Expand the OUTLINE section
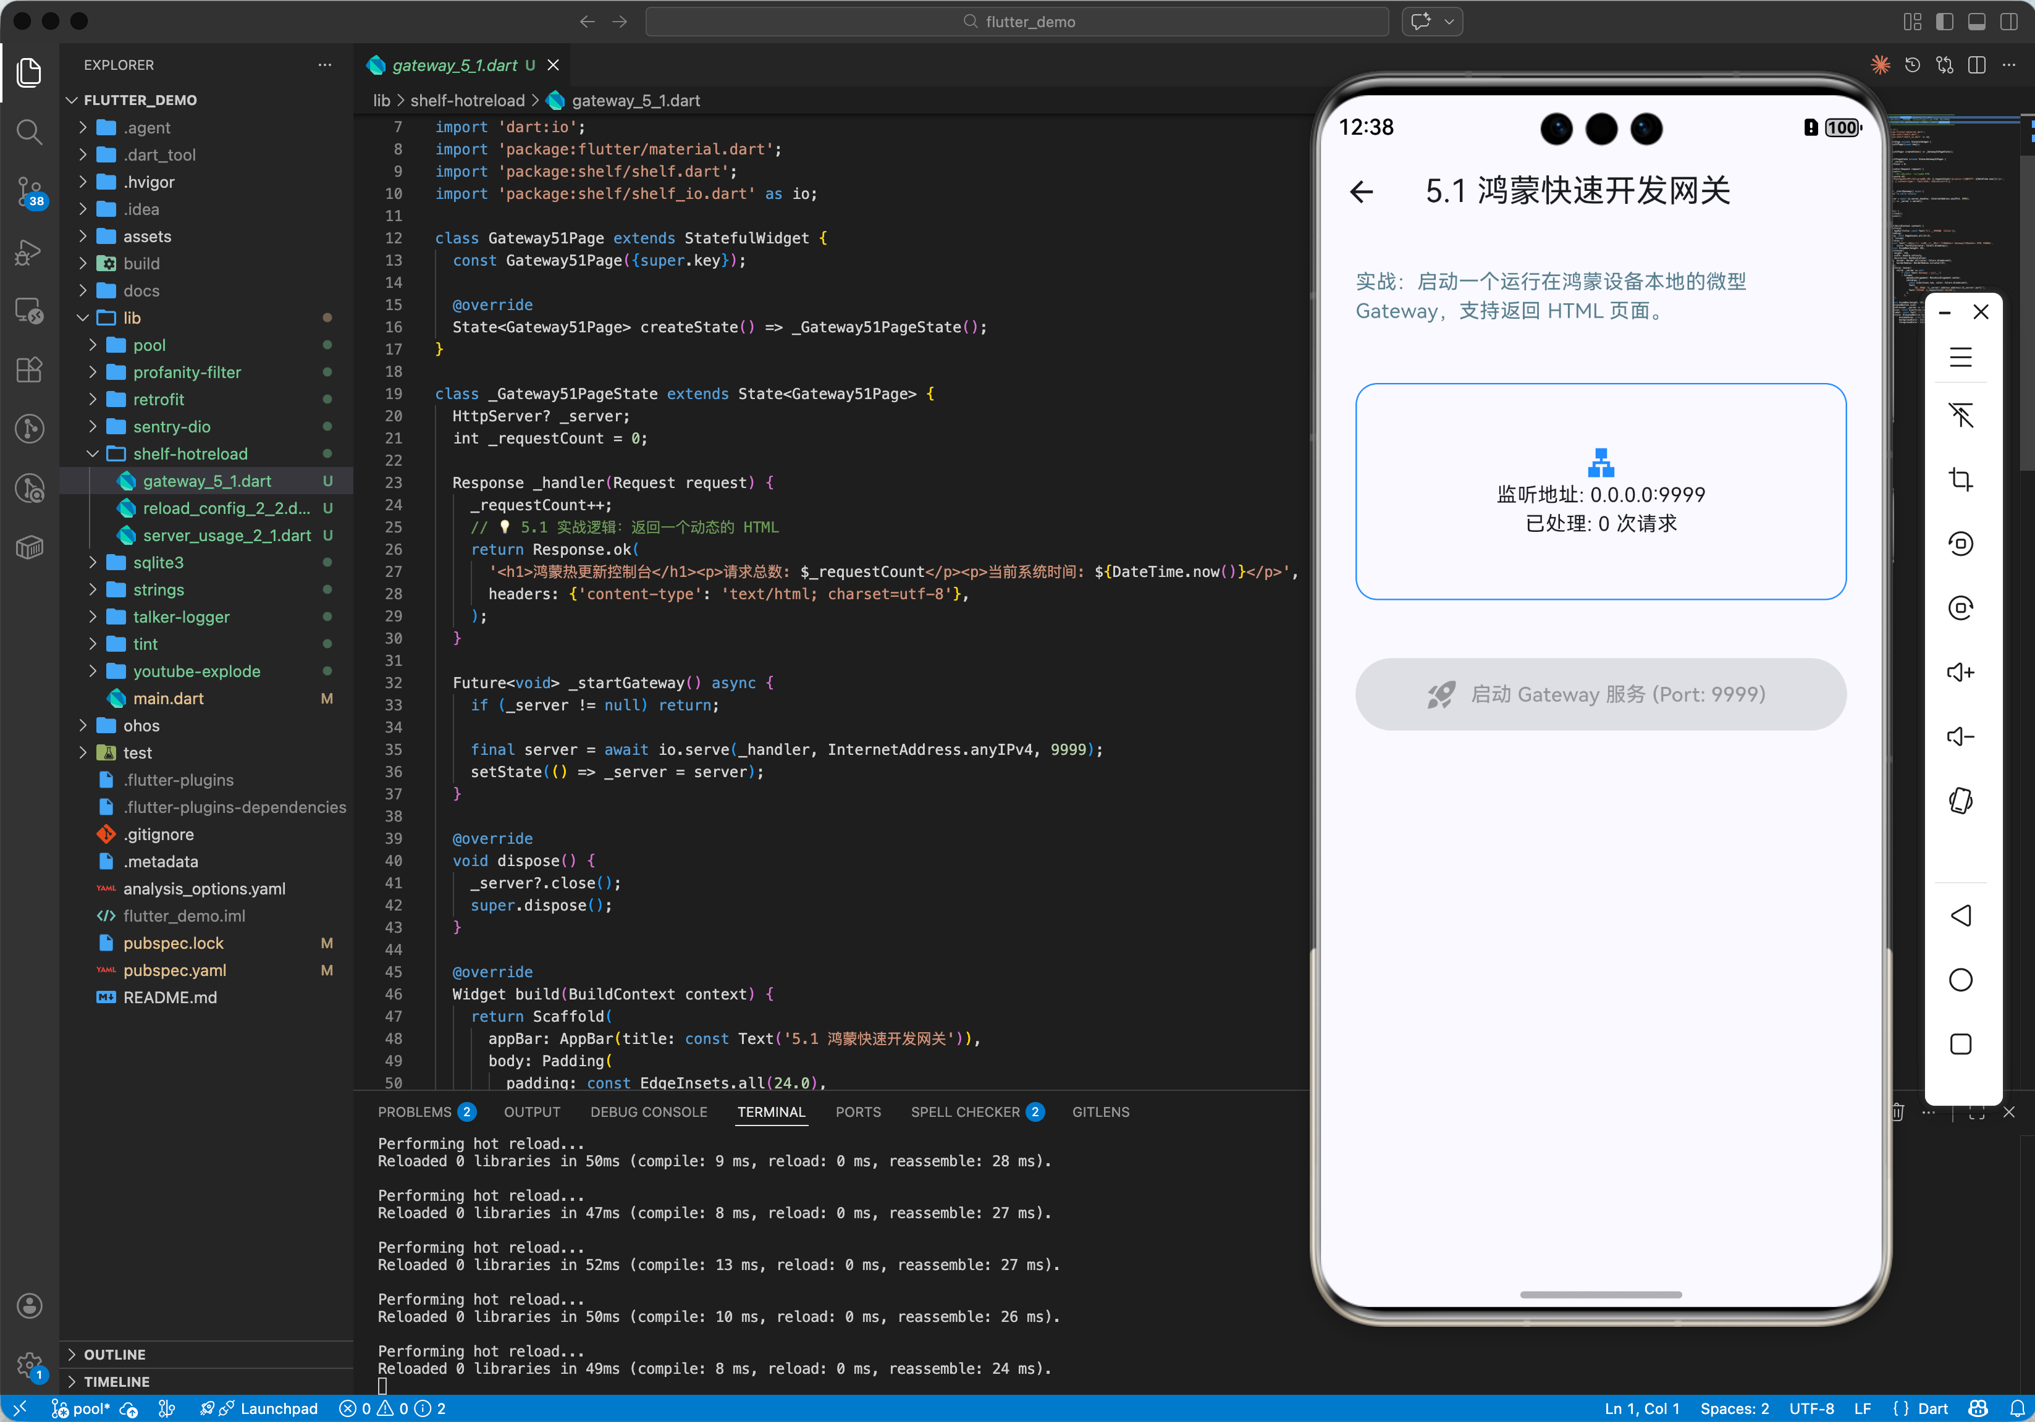Image resolution: width=2035 pixels, height=1422 pixels. 114,1354
